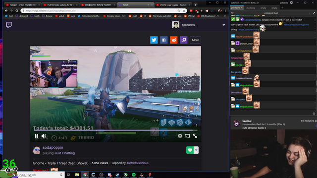
Task: Open the Elevator Music bookmark
Action: [114, 16]
